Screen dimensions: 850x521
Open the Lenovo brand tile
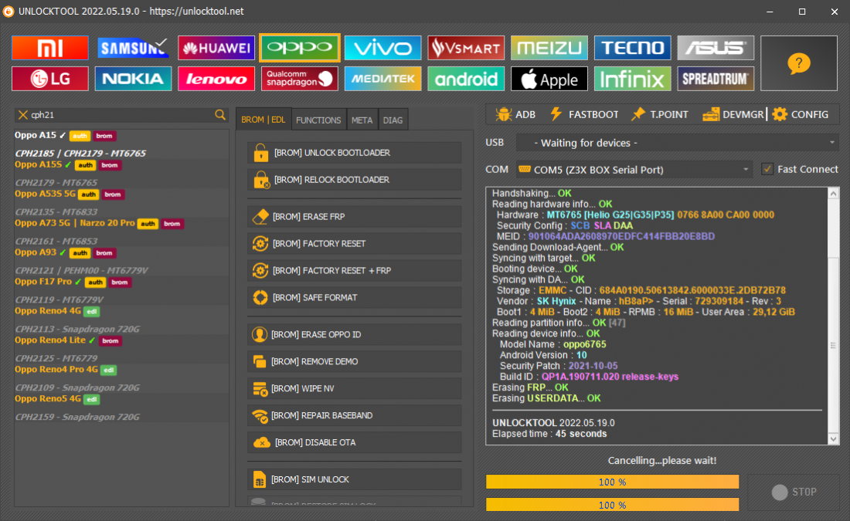tap(216, 79)
